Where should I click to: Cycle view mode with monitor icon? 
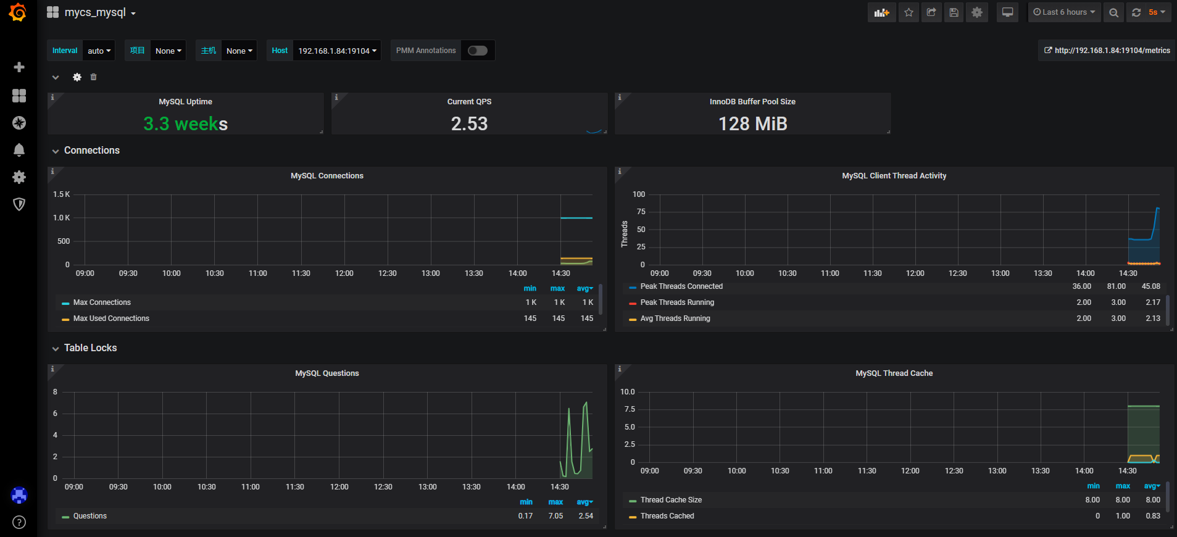(x=1007, y=12)
